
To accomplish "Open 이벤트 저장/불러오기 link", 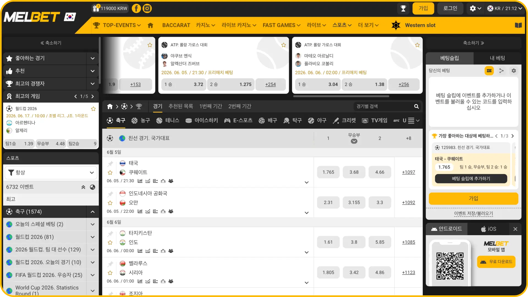I will click(473, 214).
